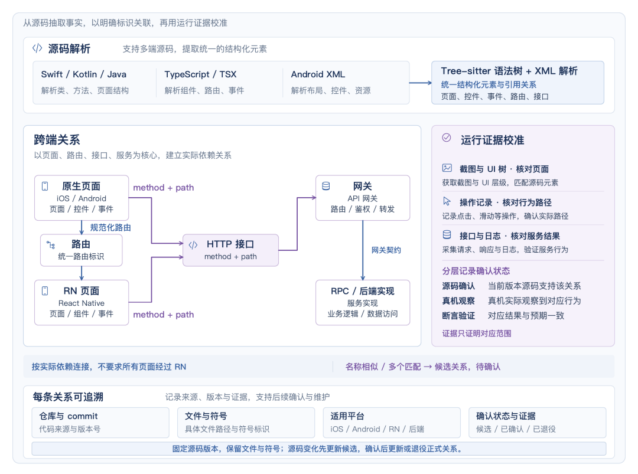Click 按实际依赖连接，不要求所有页面经过 RN note

[x=109, y=367]
